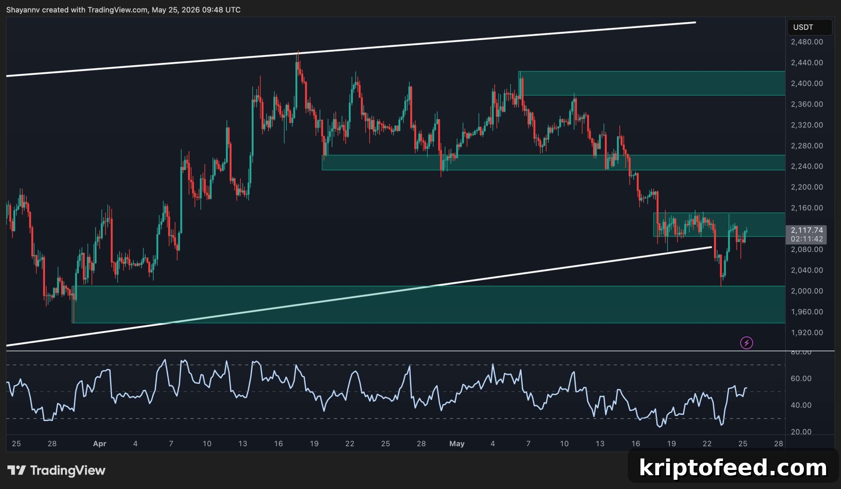Select the 2,240.00 price axis label
This screenshot has width=841, height=489.
[x=807, y=166]
